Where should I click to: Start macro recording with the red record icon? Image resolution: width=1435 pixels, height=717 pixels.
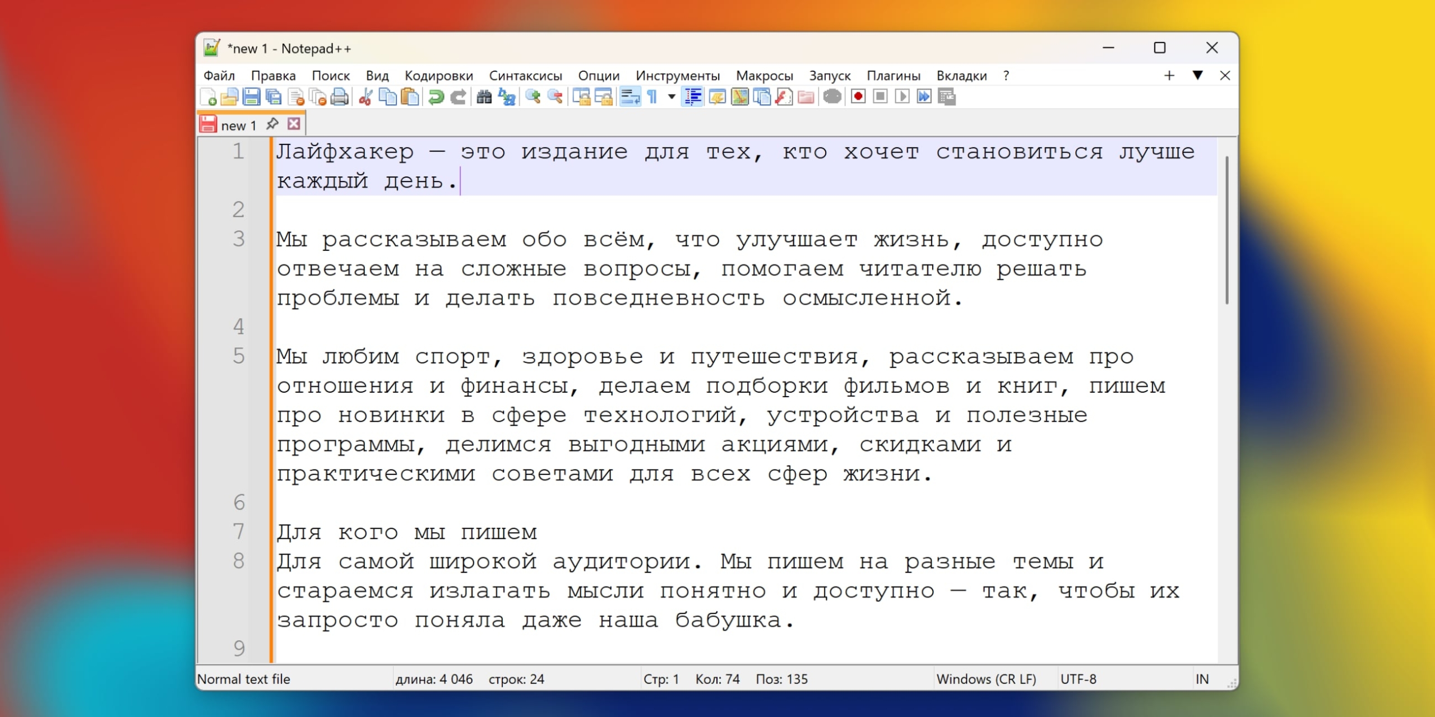coord(858,96)
